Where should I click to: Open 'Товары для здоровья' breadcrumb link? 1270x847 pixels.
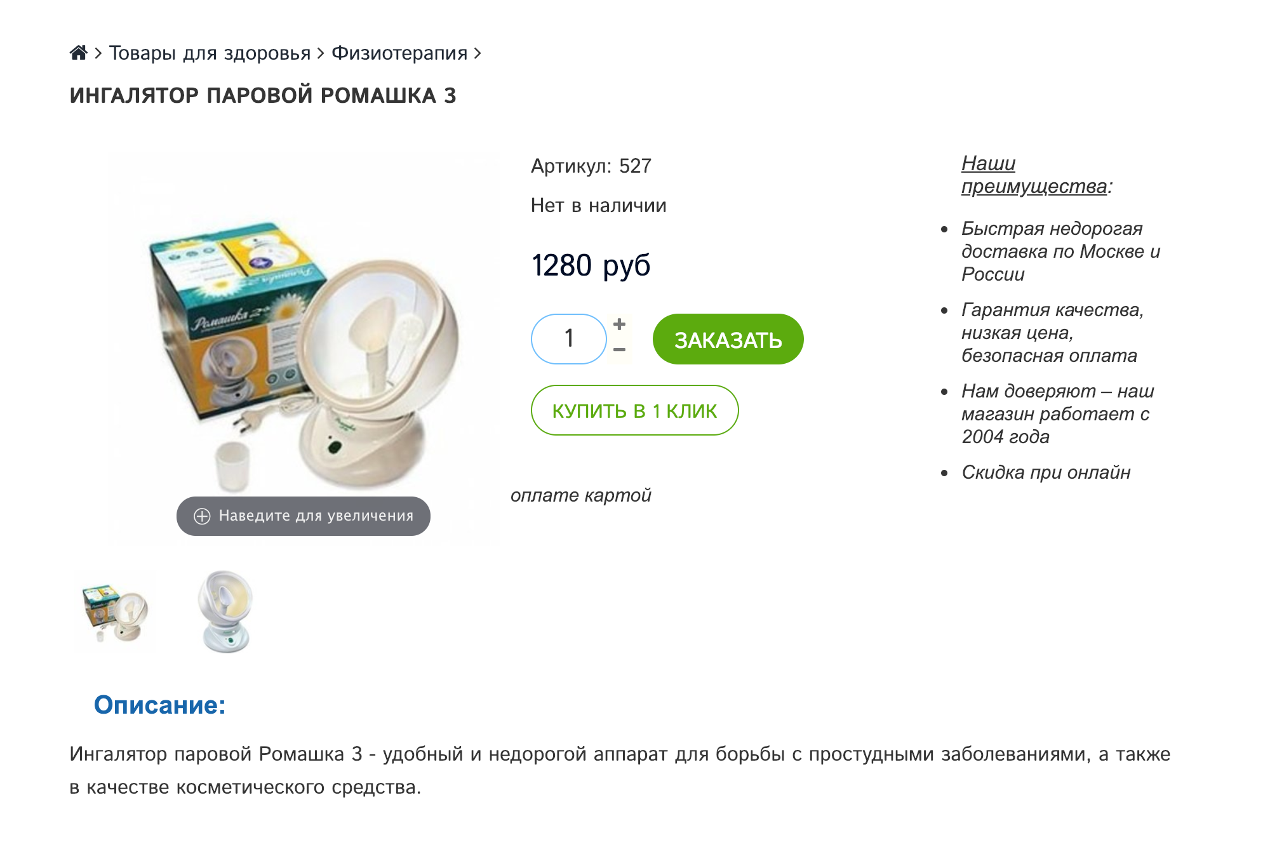(210, 53)
